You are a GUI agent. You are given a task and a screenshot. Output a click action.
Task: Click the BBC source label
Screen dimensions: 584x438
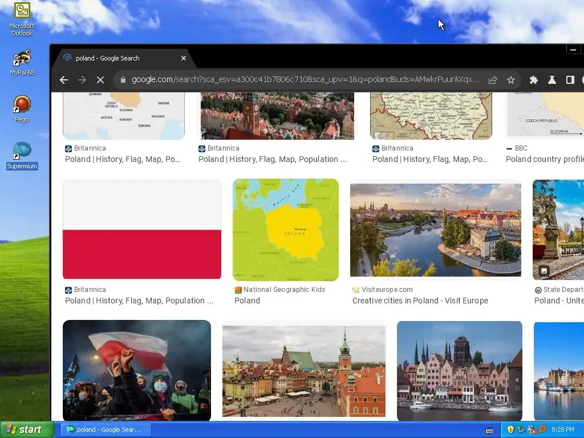click(521, 148)
